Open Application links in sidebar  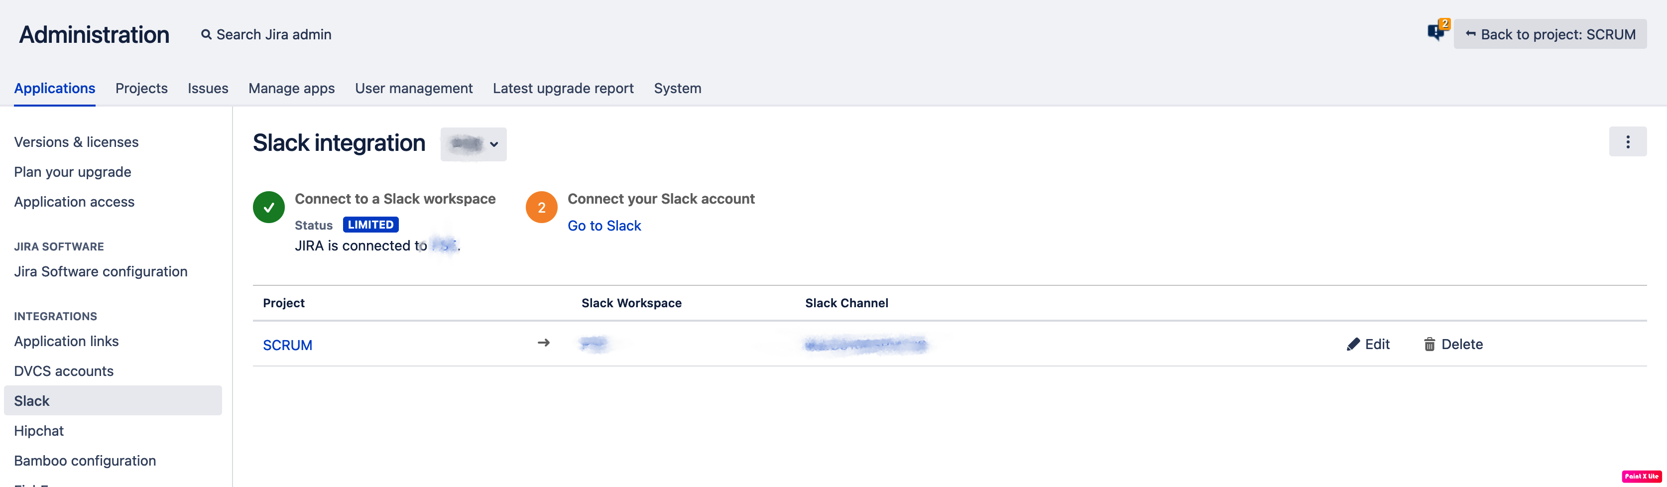point(67,341)
